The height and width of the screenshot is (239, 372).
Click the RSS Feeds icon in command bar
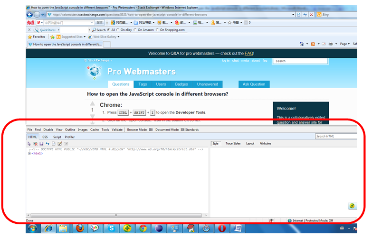pyautogui.click(x=313, y=44)
